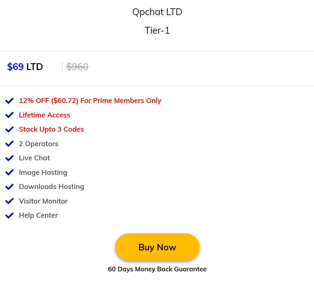The height and width of the screenshot is (288, 314).
Task: Click the checkmark beside Visitor Monitor
Action: [9, 201]
